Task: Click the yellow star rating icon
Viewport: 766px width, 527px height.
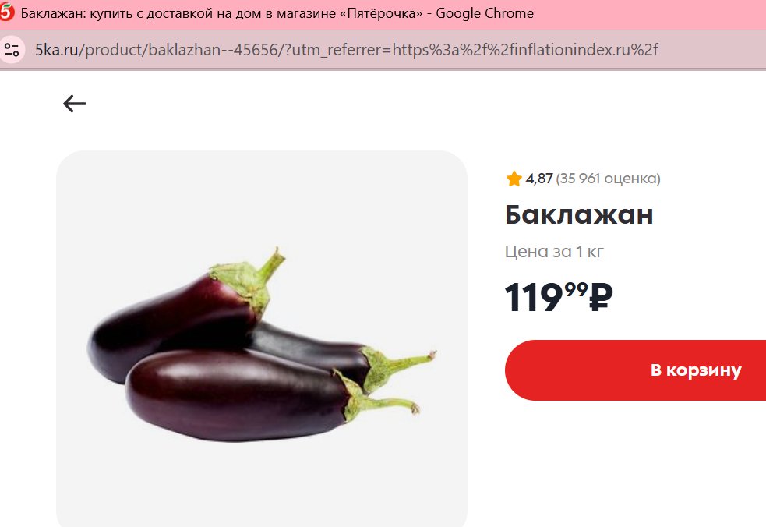Action: click(514, 179)
